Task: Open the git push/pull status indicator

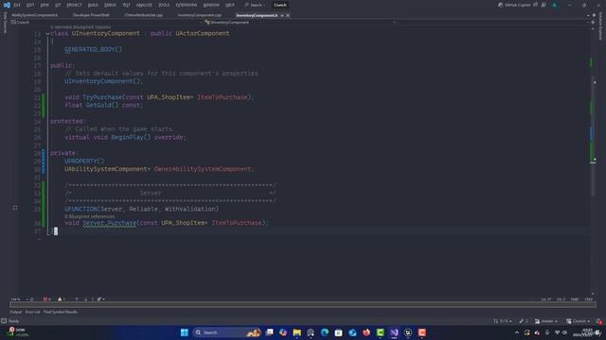Action: pyautogui.click(x=503, y=321)
